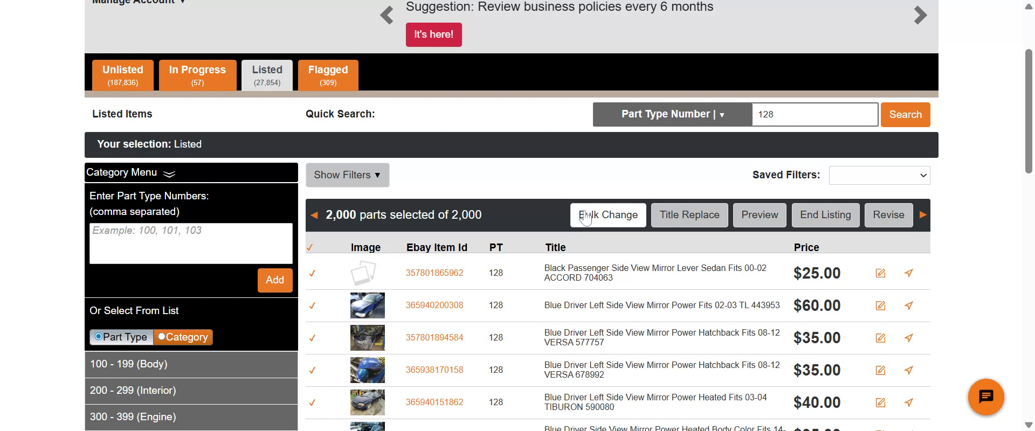Screen dimensions: 1035x431
Task: Expand 100 - 199 (Body) category
Action: 191,364
